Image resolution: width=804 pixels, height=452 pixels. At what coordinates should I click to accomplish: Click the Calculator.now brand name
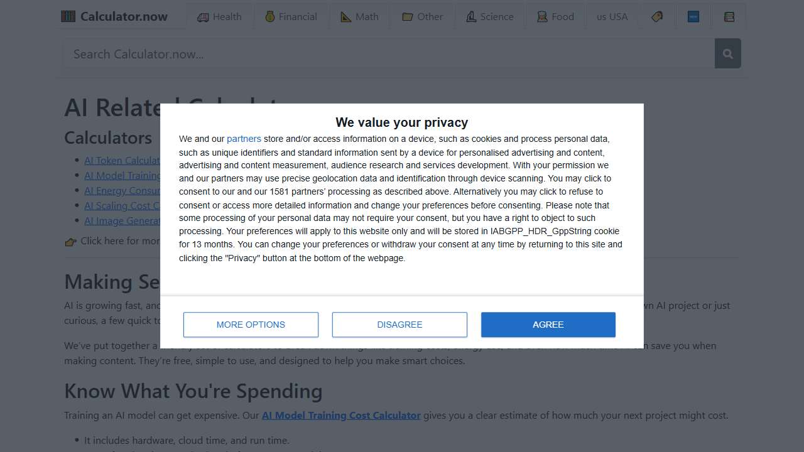(x=124, y=16)
